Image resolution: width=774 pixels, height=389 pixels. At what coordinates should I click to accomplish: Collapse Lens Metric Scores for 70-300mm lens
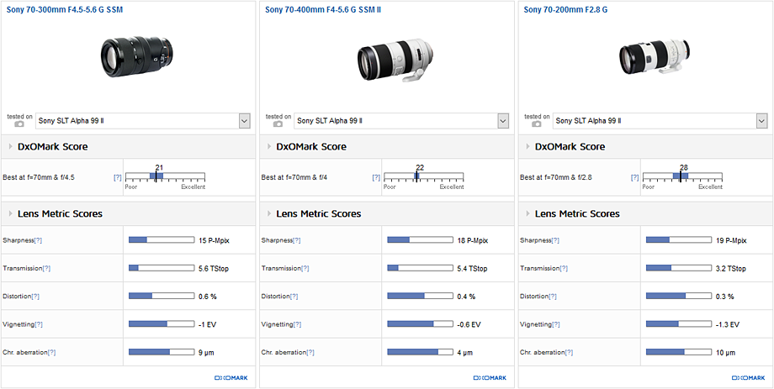click(x=11, y=213)
